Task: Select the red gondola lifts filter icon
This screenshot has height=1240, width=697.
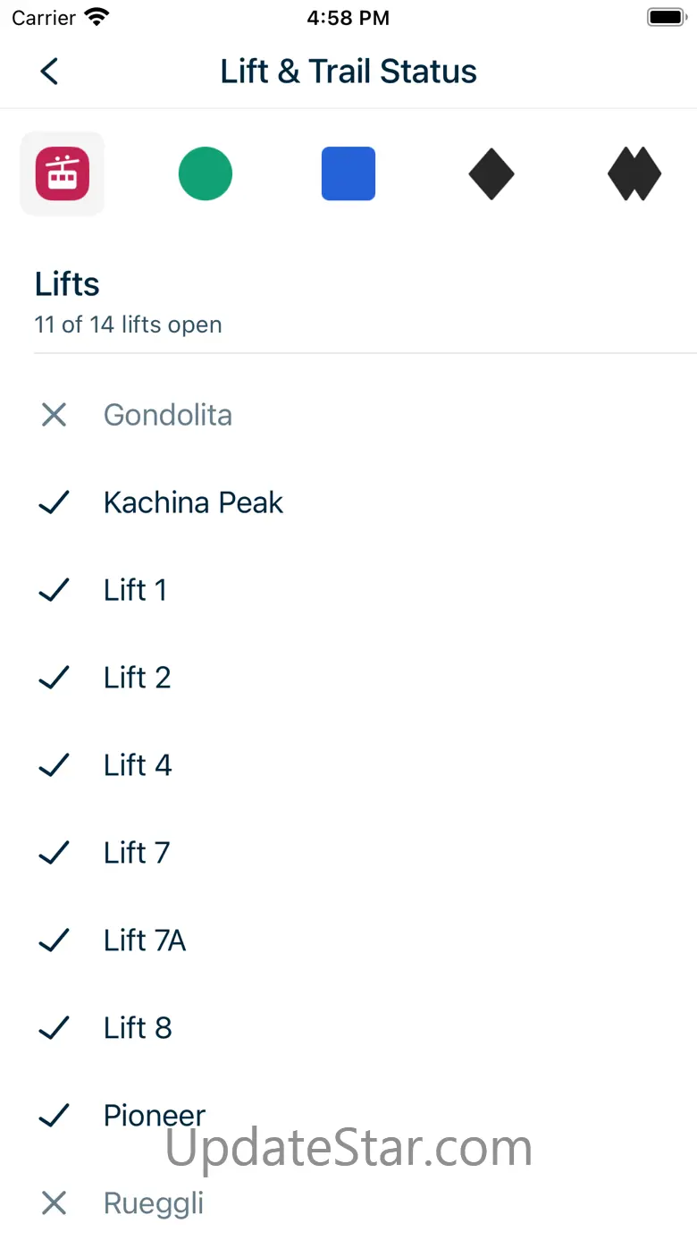Action: [63, 173]
